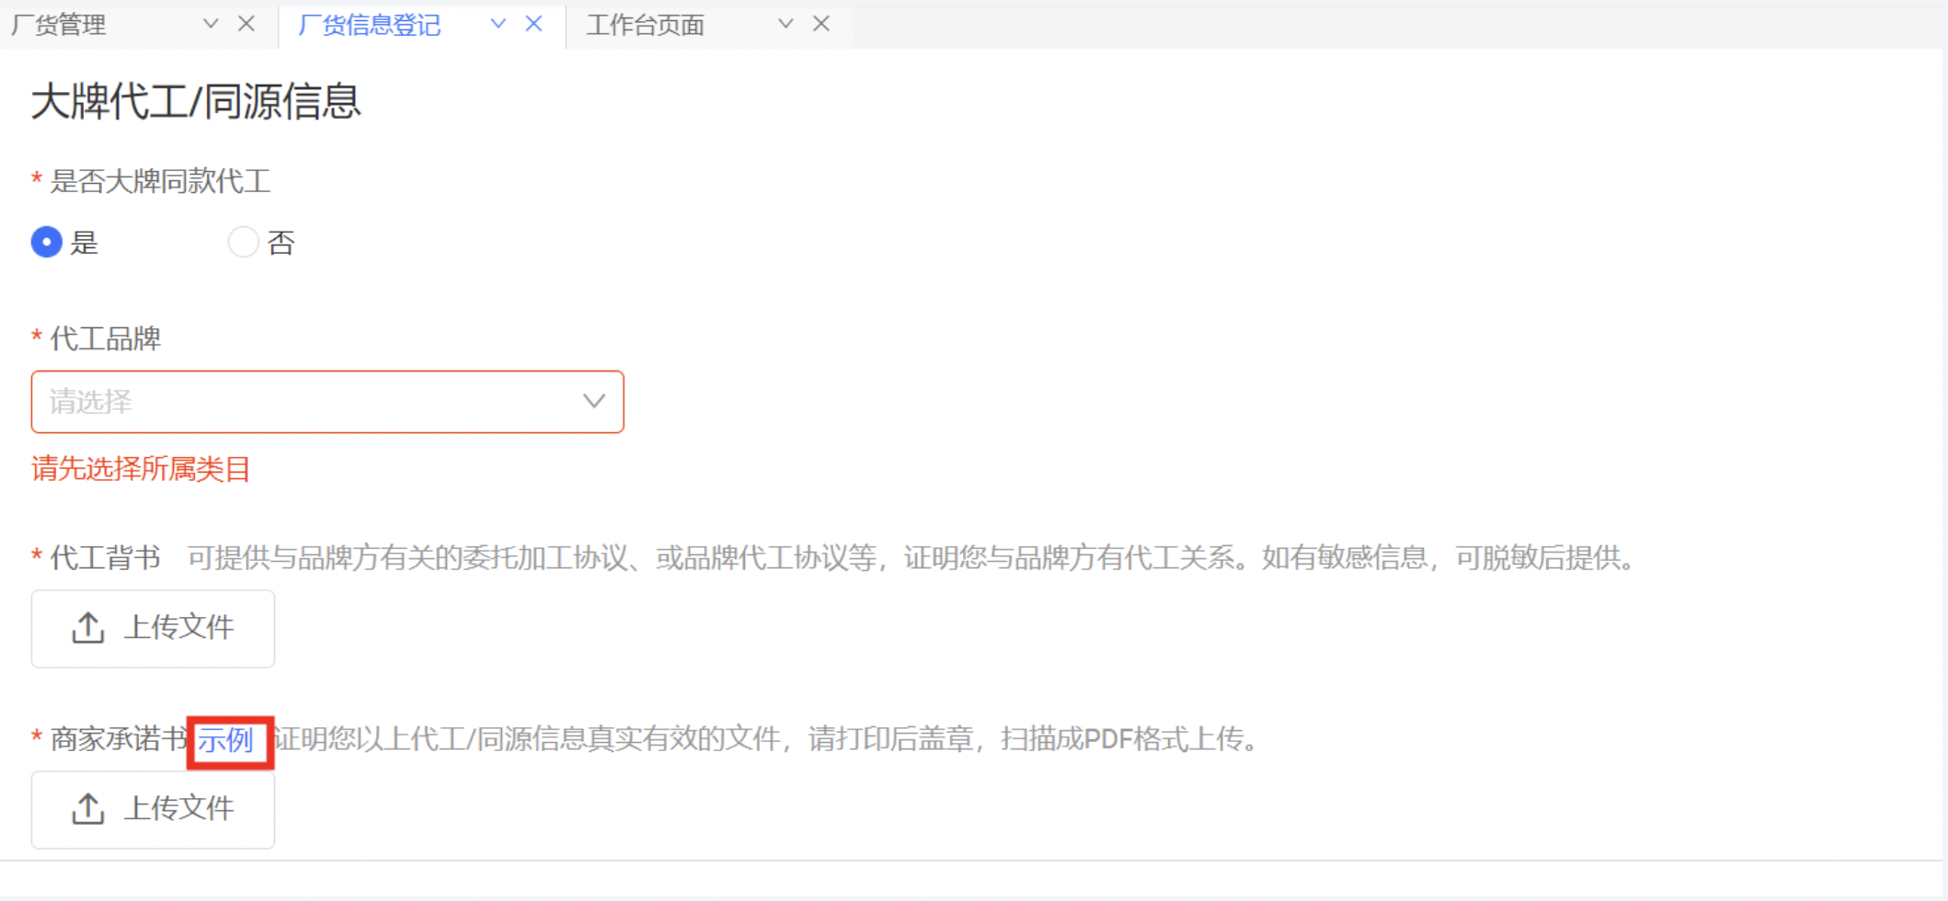Viewport: 1948px width, 901px height.
Task: Switch to the 工作台页面 tab
Action: coord(645,25)
